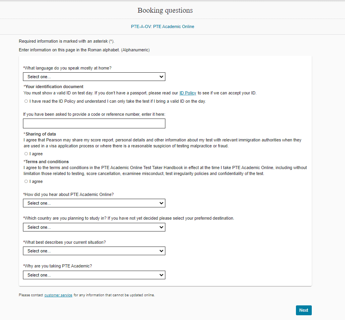Screen dimensions: 345x320
Task: Click the code or reference number label text
Action: tap(94, 114)
